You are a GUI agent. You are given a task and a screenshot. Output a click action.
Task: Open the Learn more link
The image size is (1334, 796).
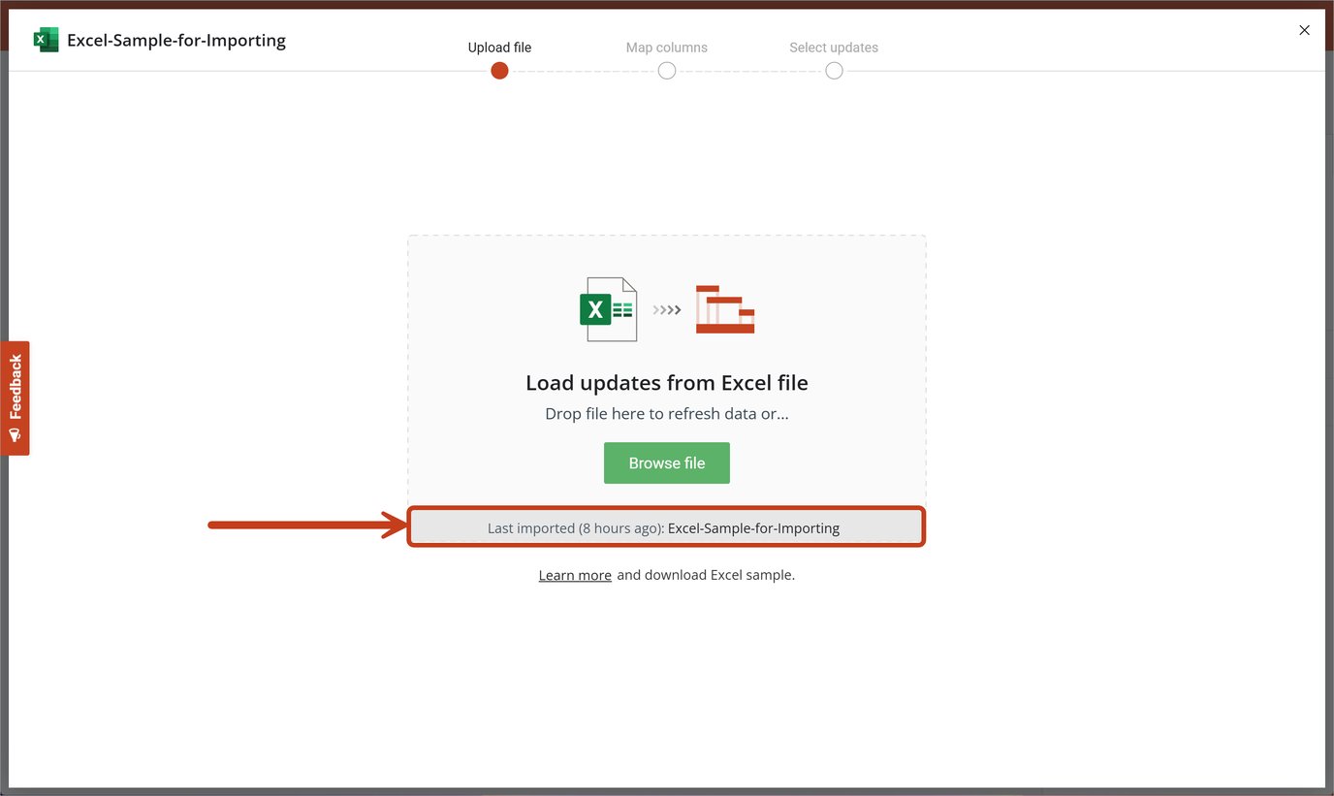(x=574, y=574)
